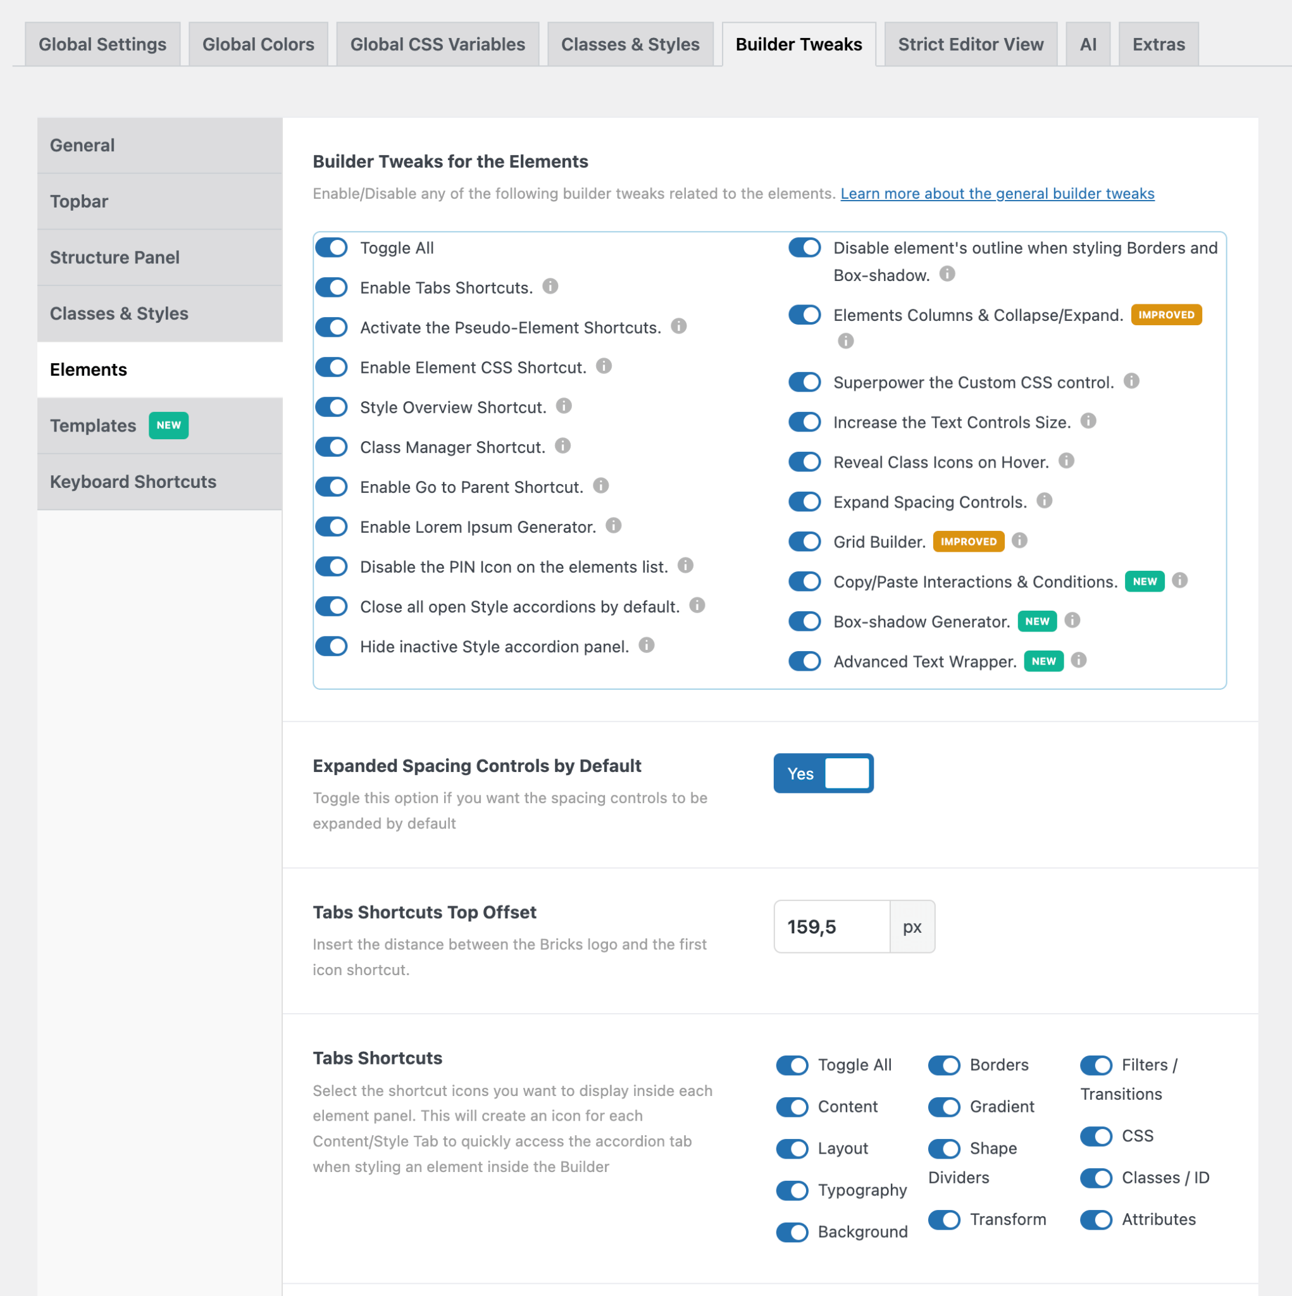Toggle the Attributes shortcut switch
This screenshot has width=1292, height=1296.
pyautogui.click(x=1096, y=1219)
